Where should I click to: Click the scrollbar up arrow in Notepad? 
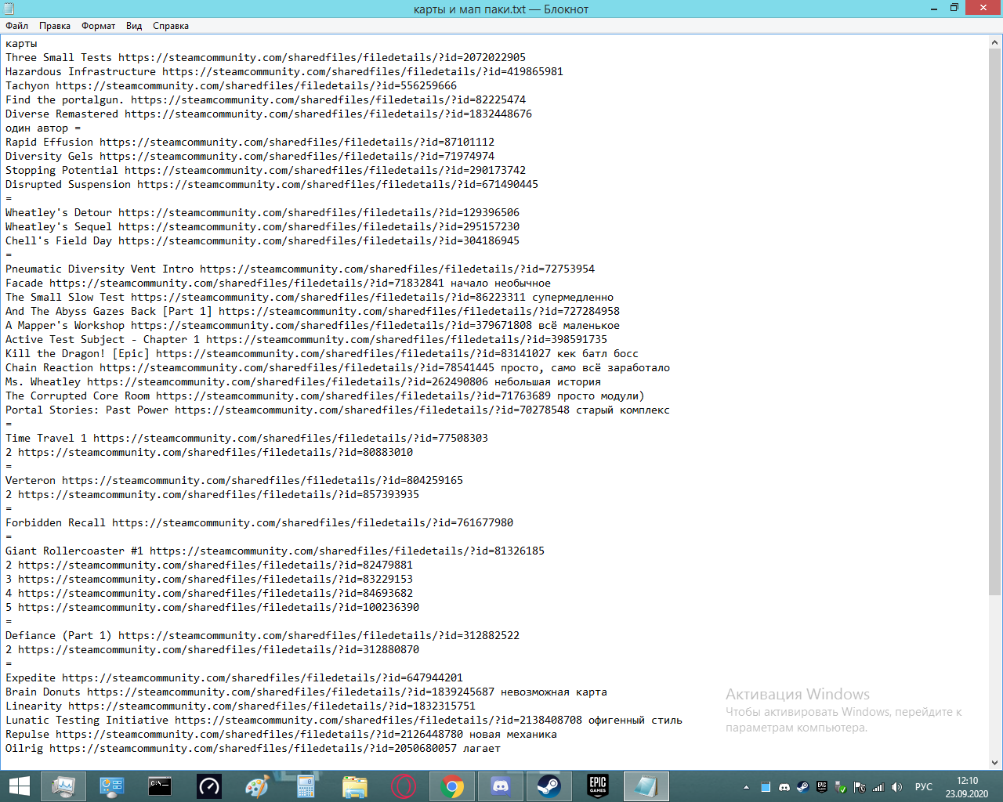click(x=995, y=43)
